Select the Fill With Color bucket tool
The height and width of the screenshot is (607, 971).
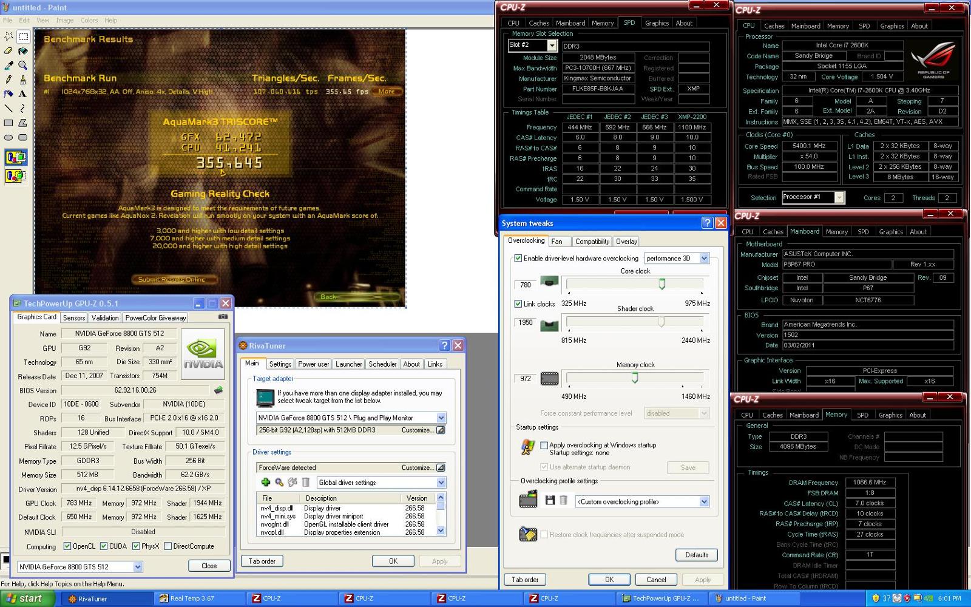(23, 51)
